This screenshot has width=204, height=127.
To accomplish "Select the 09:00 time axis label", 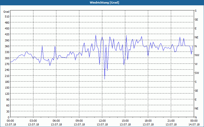I will tap(79, 121).
